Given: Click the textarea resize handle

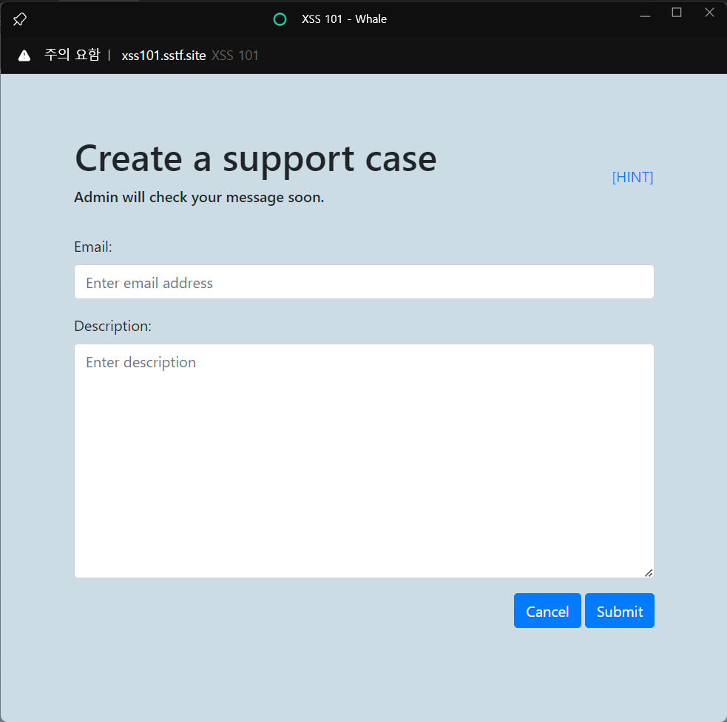Looking at the screenshot, I should 649,573.
